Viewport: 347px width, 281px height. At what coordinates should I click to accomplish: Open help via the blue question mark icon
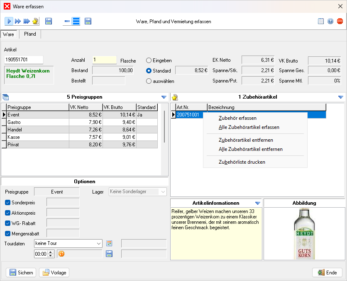(x=330, y=21)
